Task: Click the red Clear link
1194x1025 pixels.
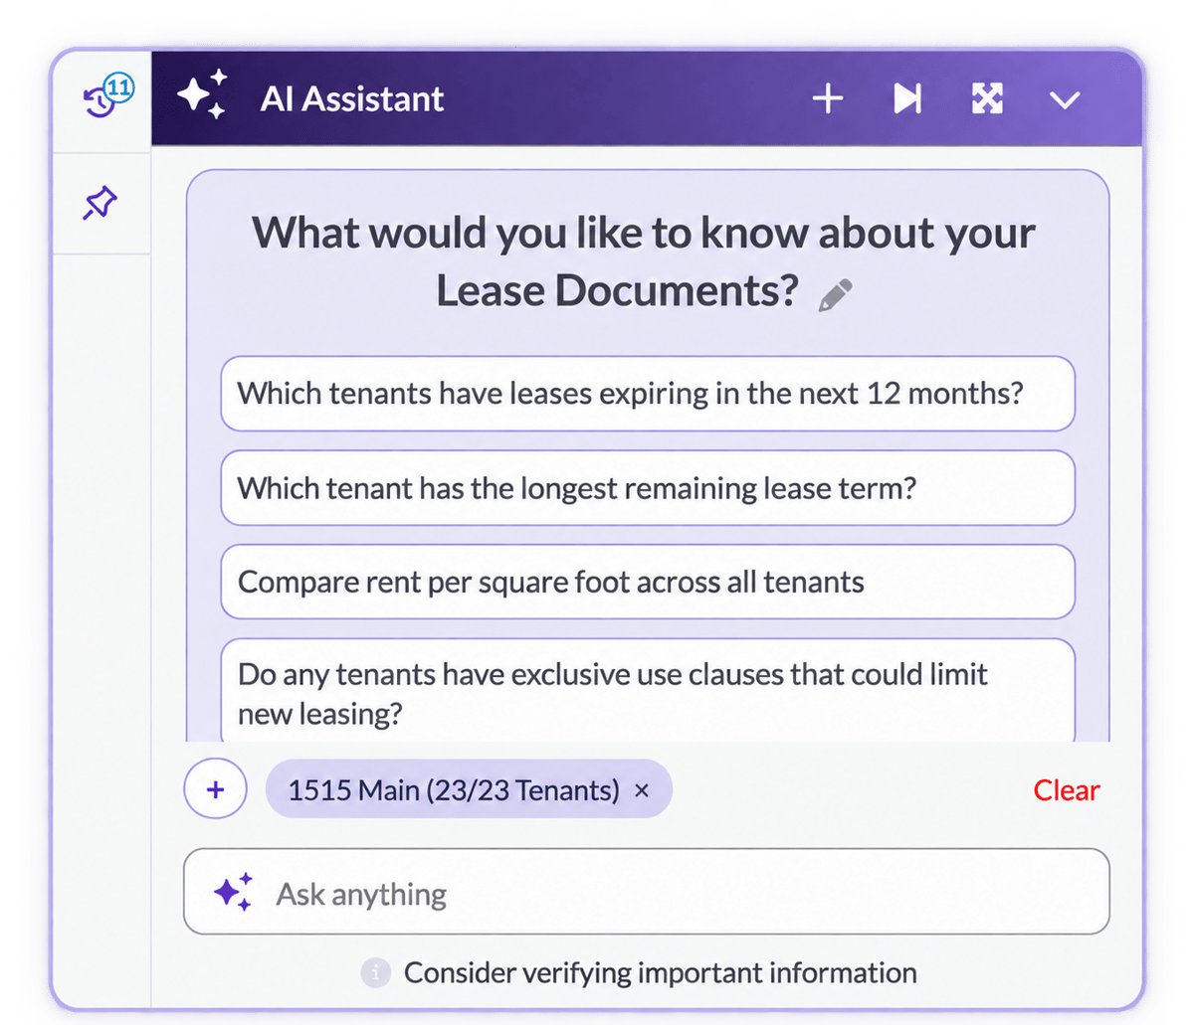Action: click(x=1067, y=790)
